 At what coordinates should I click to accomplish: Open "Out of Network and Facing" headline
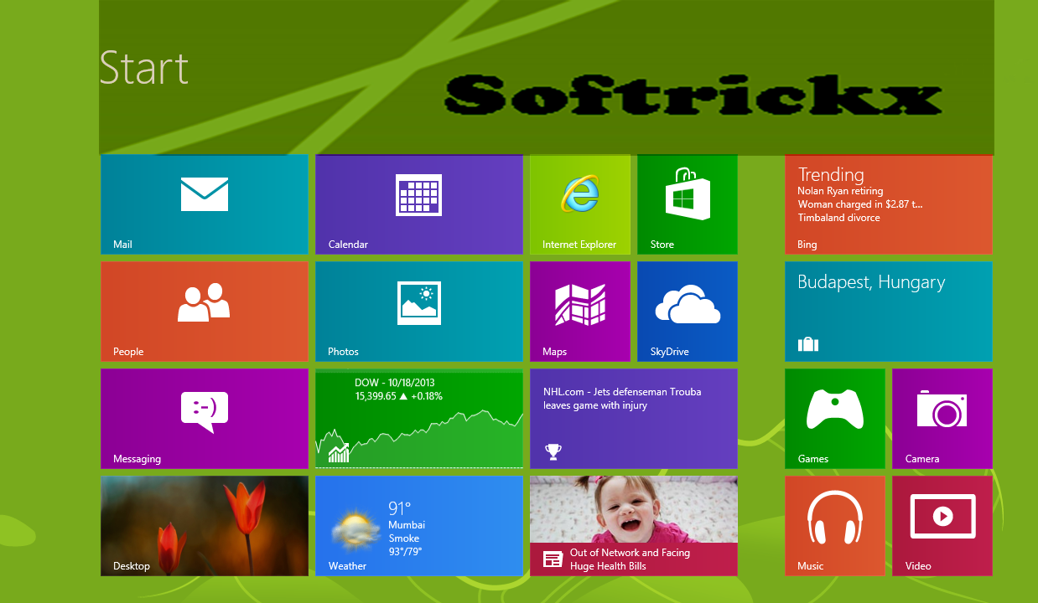point(630,553)
